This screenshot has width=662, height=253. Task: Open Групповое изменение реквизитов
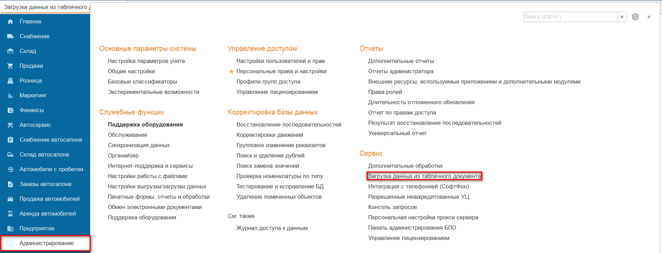pyautogui.click(x=281, y=145)
